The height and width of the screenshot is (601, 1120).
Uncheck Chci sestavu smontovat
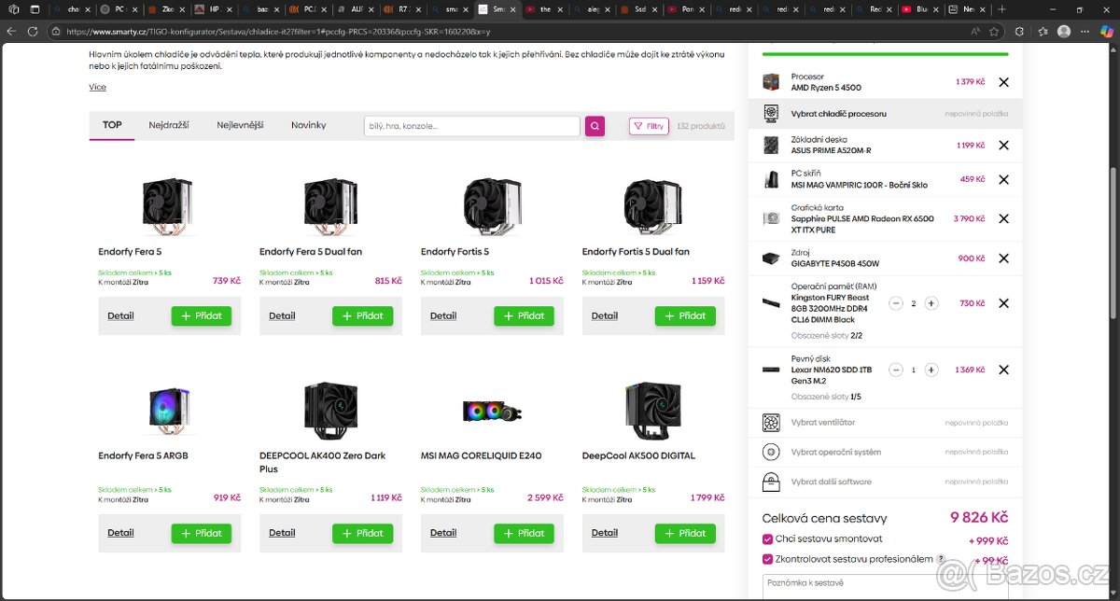coord(768,538)
